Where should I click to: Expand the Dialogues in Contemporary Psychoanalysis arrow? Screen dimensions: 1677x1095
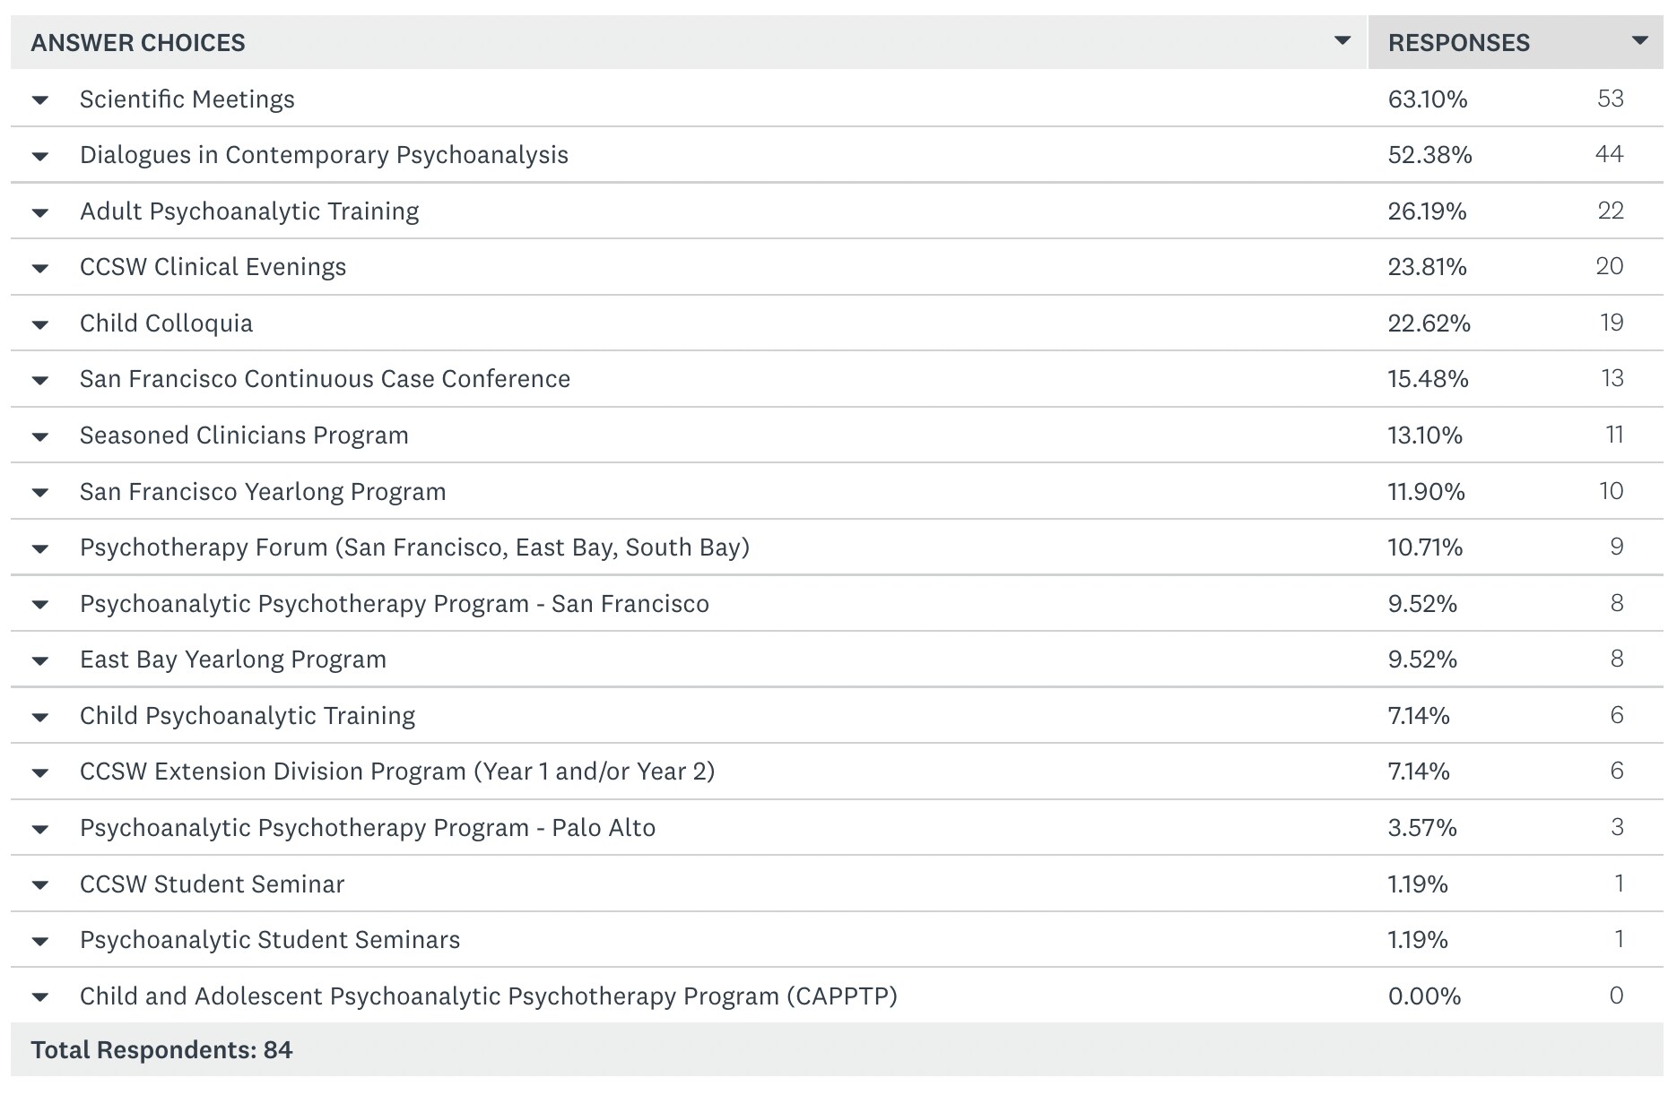click(40, 157)
